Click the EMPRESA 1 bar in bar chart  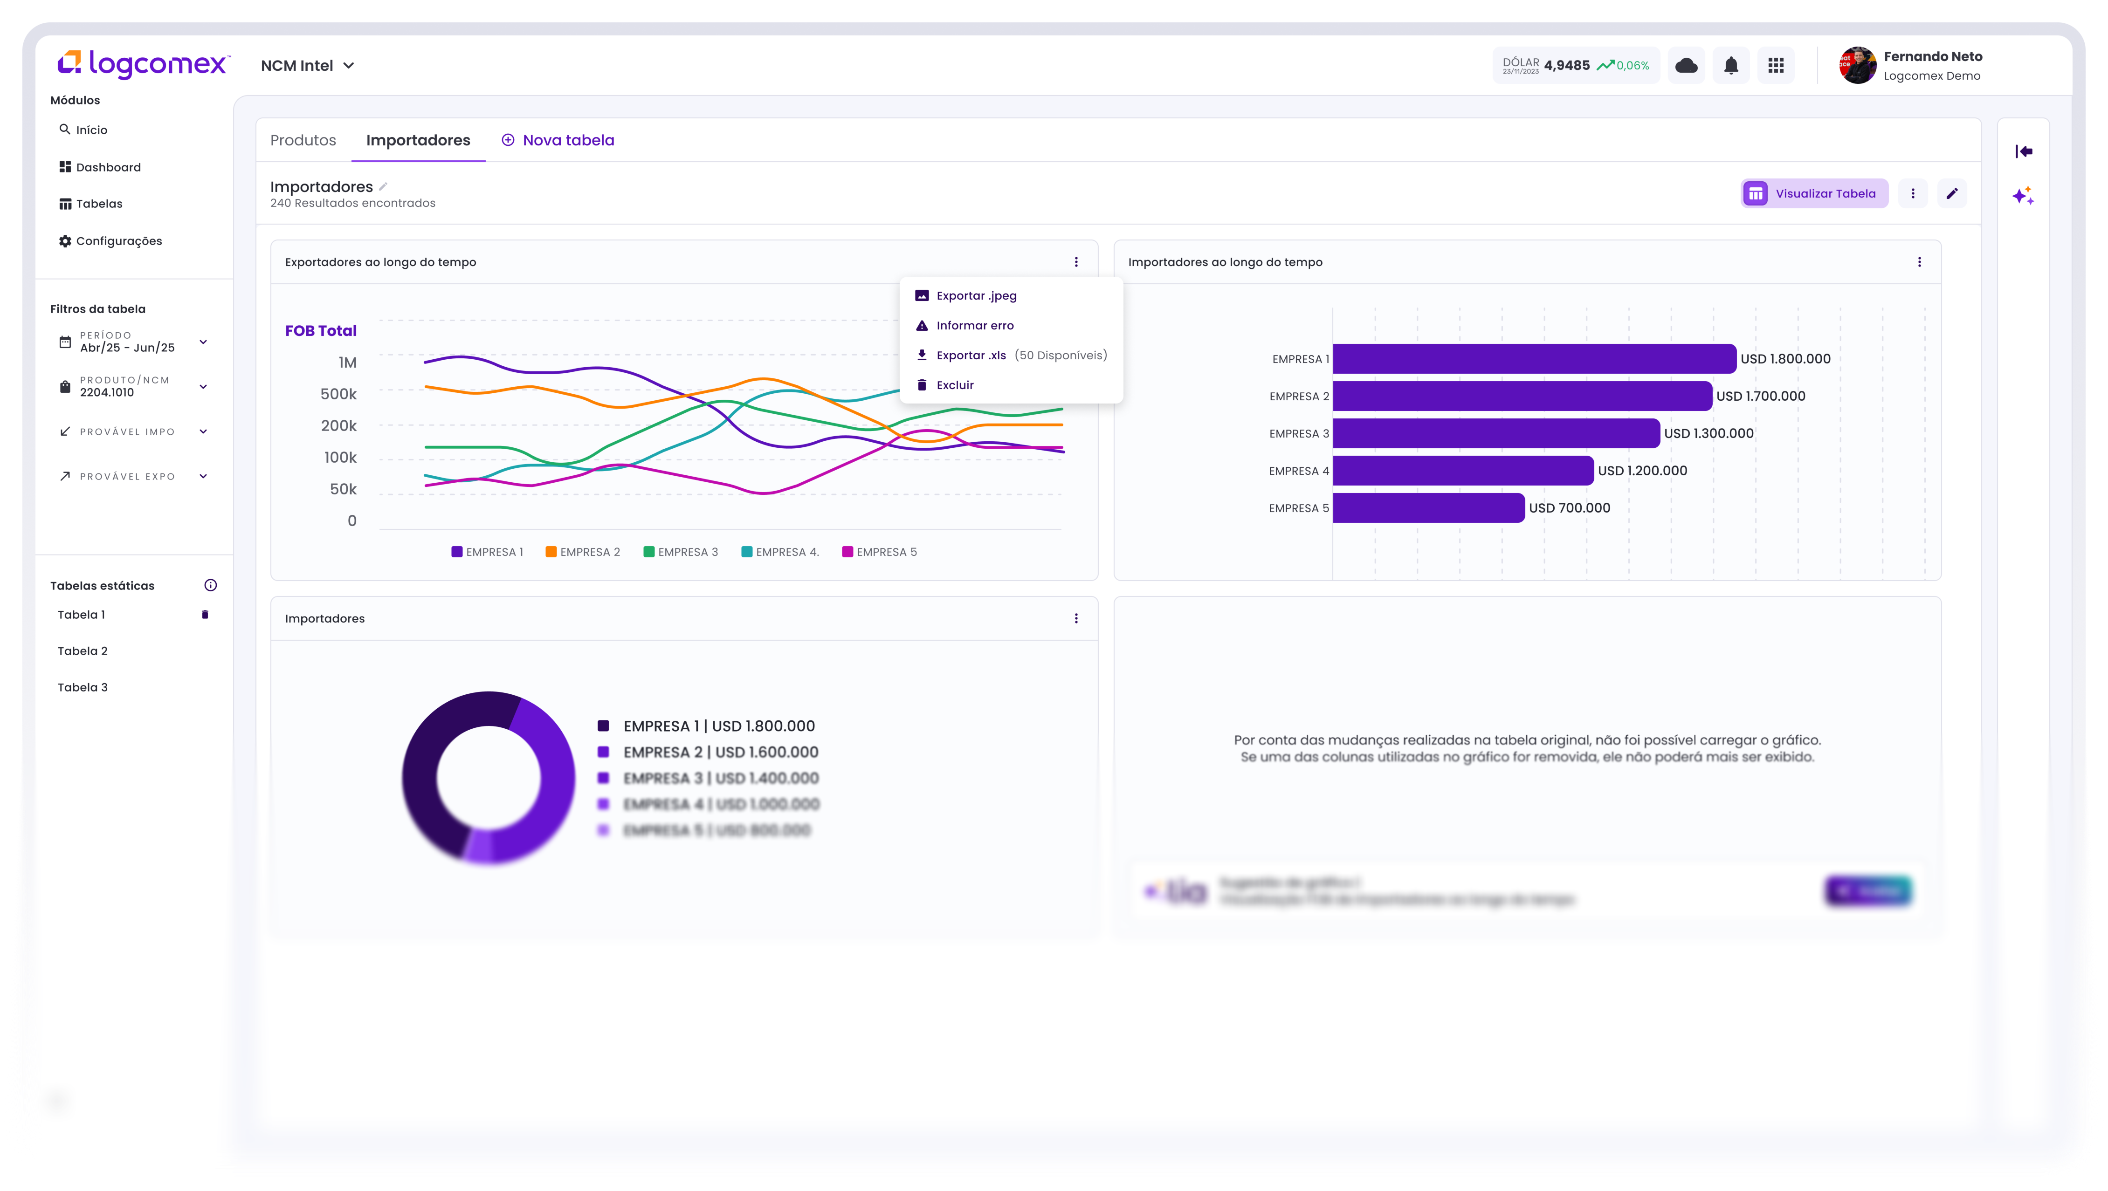(1534, 359)
